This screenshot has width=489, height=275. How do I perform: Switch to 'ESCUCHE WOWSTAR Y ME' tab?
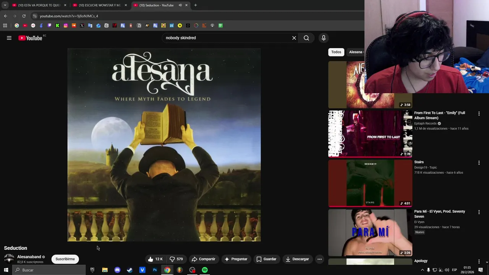click(100, 5)
